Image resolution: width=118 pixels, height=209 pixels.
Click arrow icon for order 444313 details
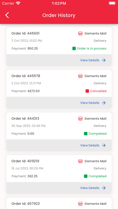point(104,145)
